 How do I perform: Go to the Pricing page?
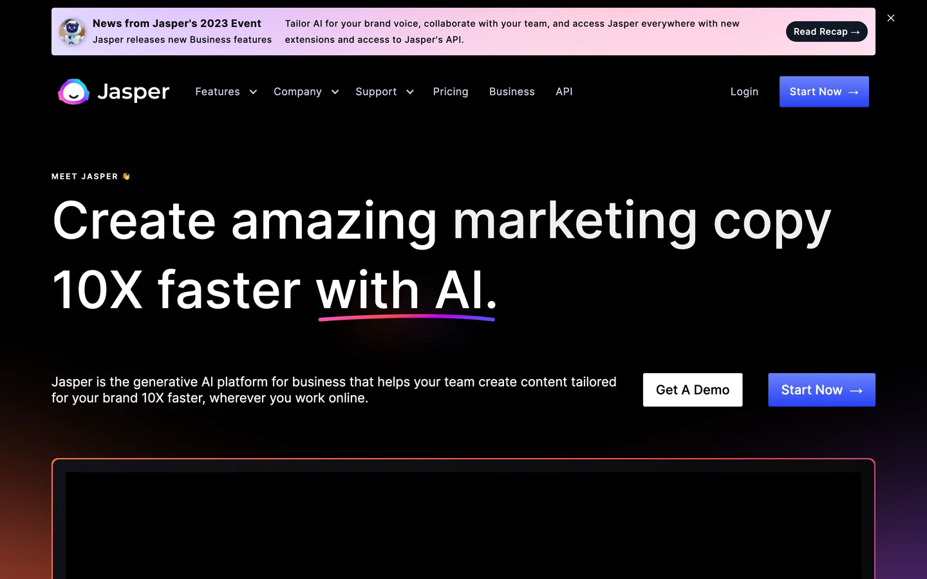click(451, 91)
